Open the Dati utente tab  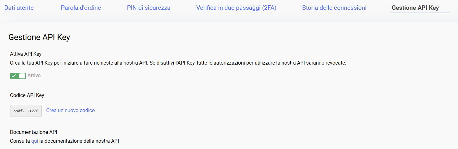[x=19, y=8]
